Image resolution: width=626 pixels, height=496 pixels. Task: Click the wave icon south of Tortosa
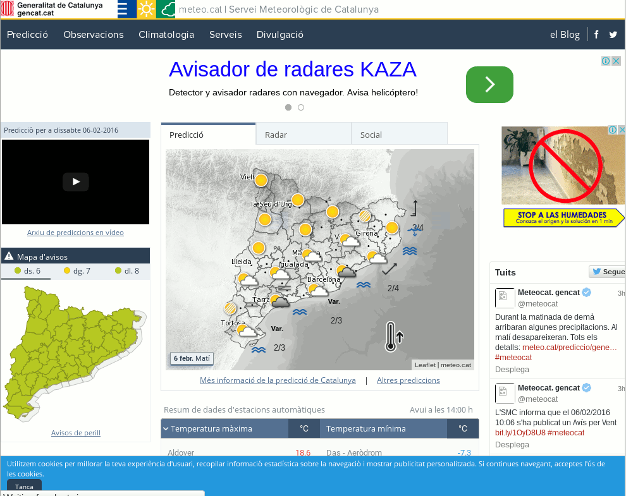[x=259, y=349]
